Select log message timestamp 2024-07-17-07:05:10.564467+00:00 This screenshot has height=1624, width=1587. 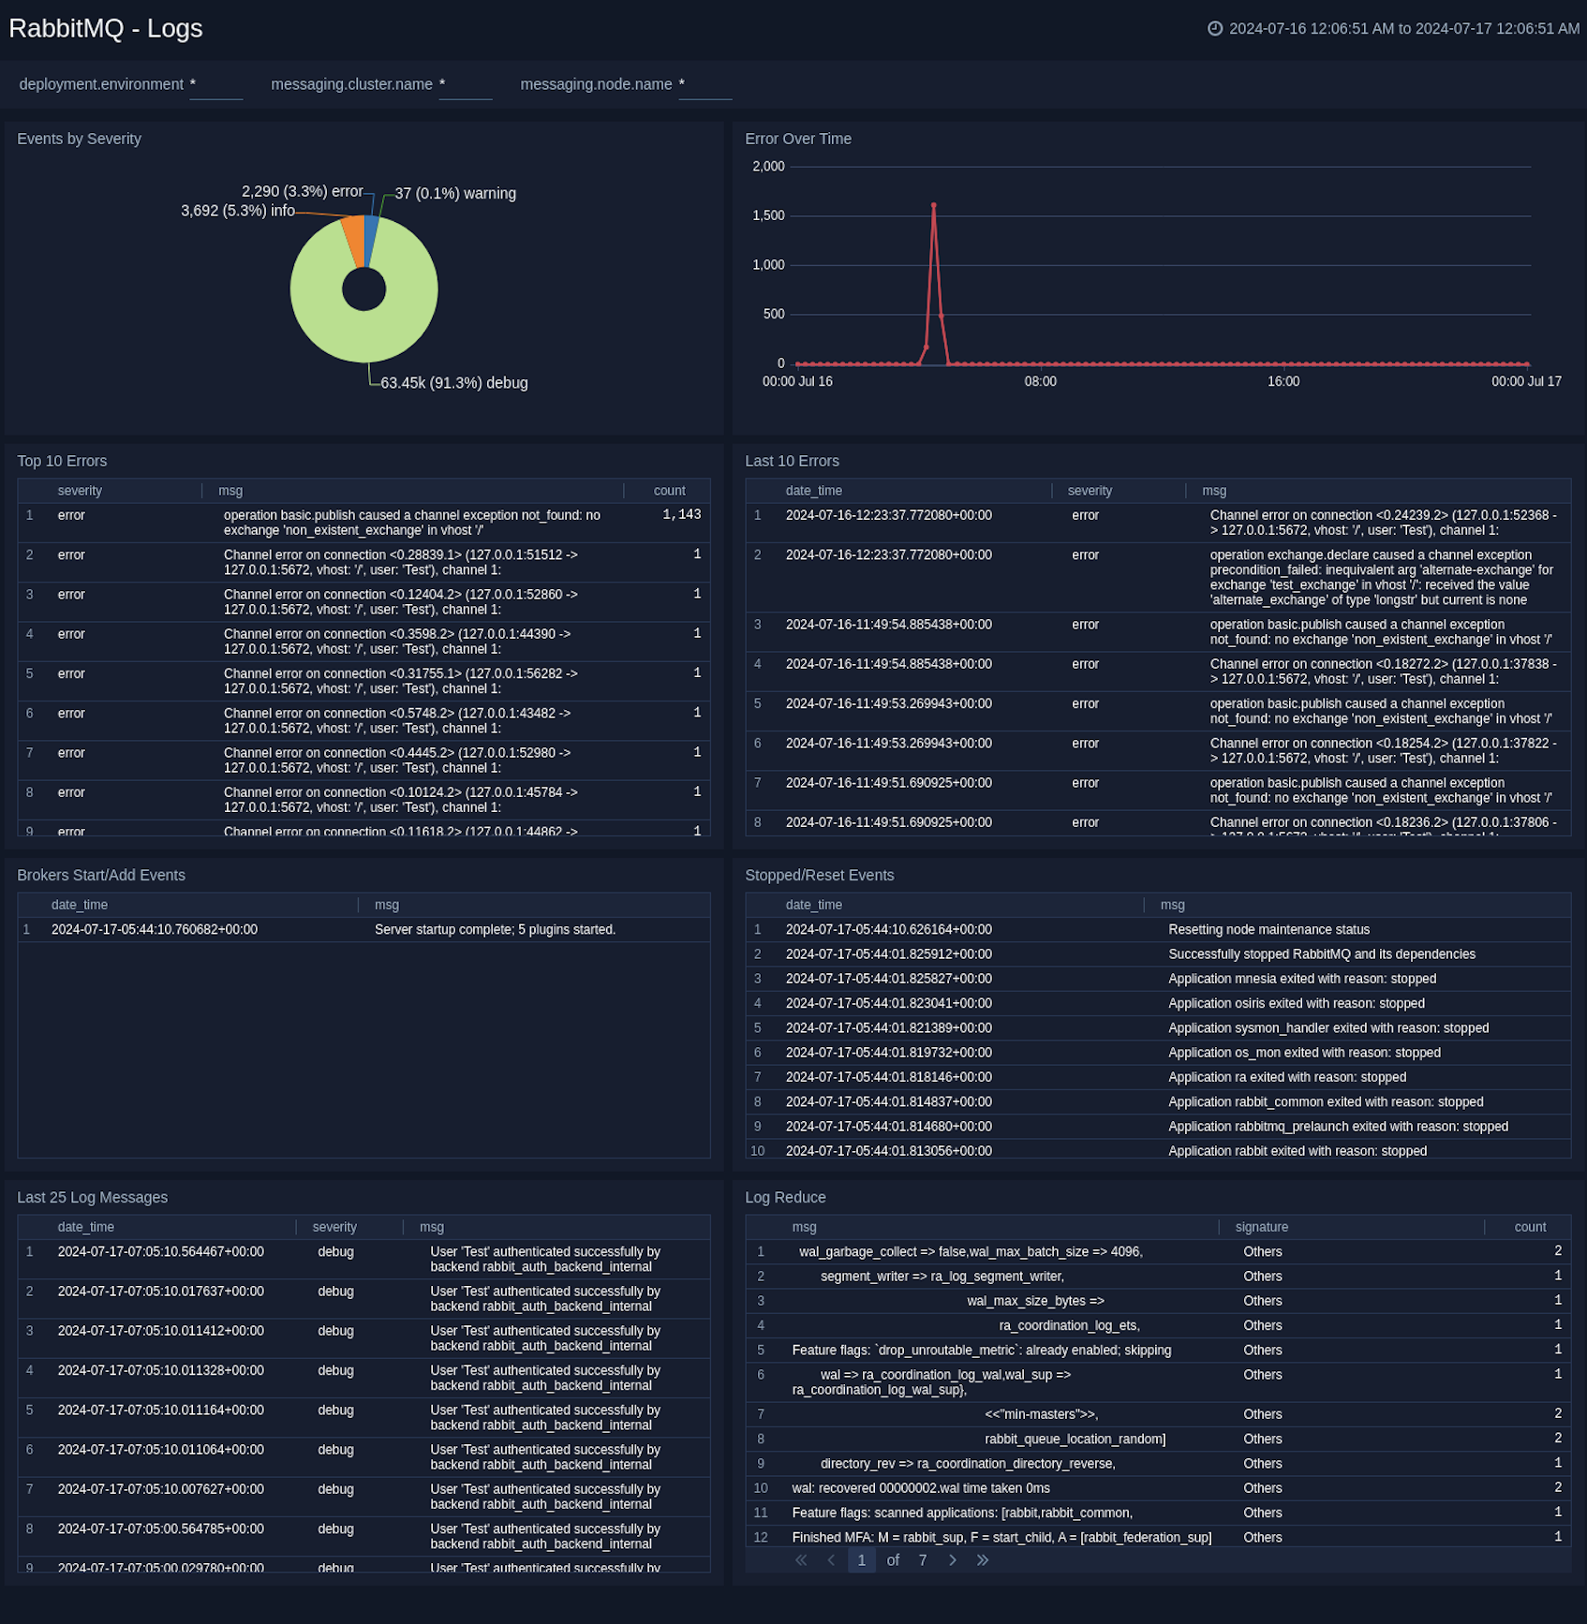tap(161, 1252)
